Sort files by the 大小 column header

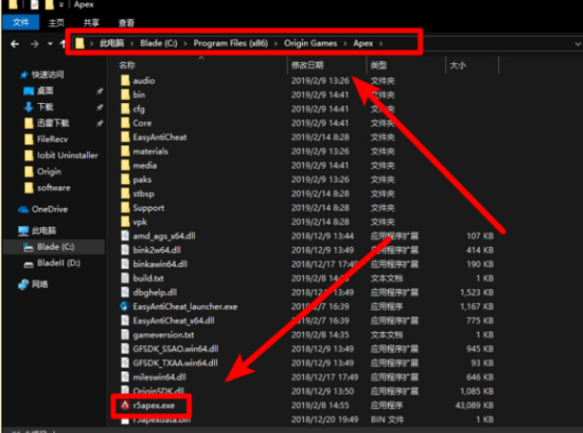457,65
